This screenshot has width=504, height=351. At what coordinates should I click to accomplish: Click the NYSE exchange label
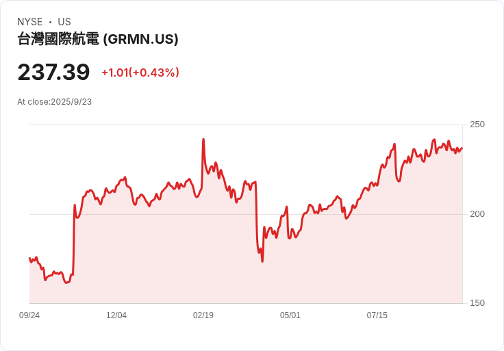29,22
